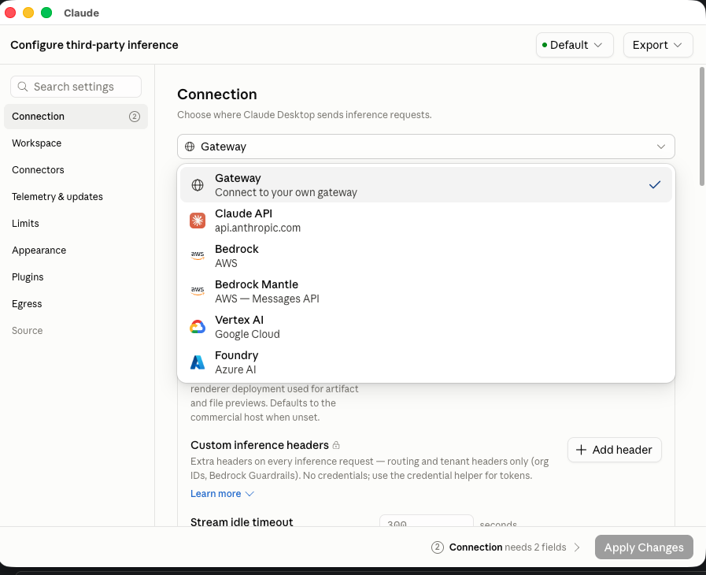The width and height of the screenshot is (706, 575).
Task: Click the lock icon beside Custom inference headers
Action: tap(336, 445)
